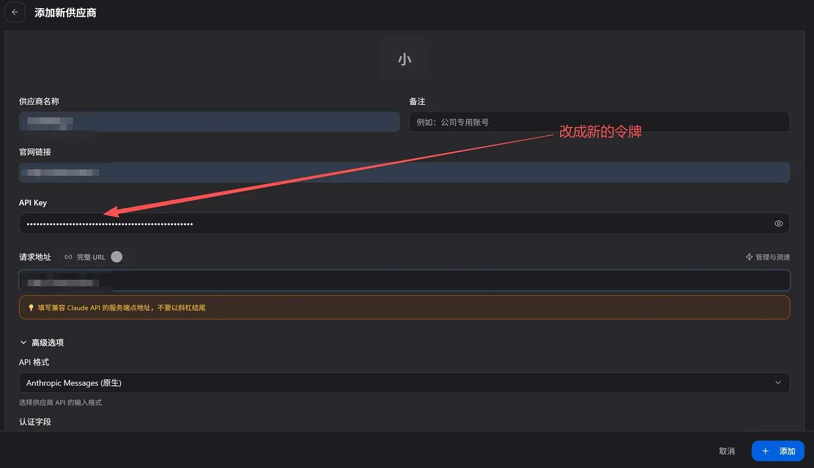Show the API Key with eye icon
Viewport: 814px width, 468px height.
(778, 223)
